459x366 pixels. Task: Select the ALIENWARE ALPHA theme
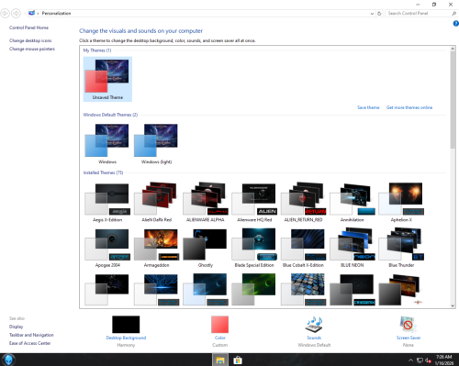coord(206,202)
